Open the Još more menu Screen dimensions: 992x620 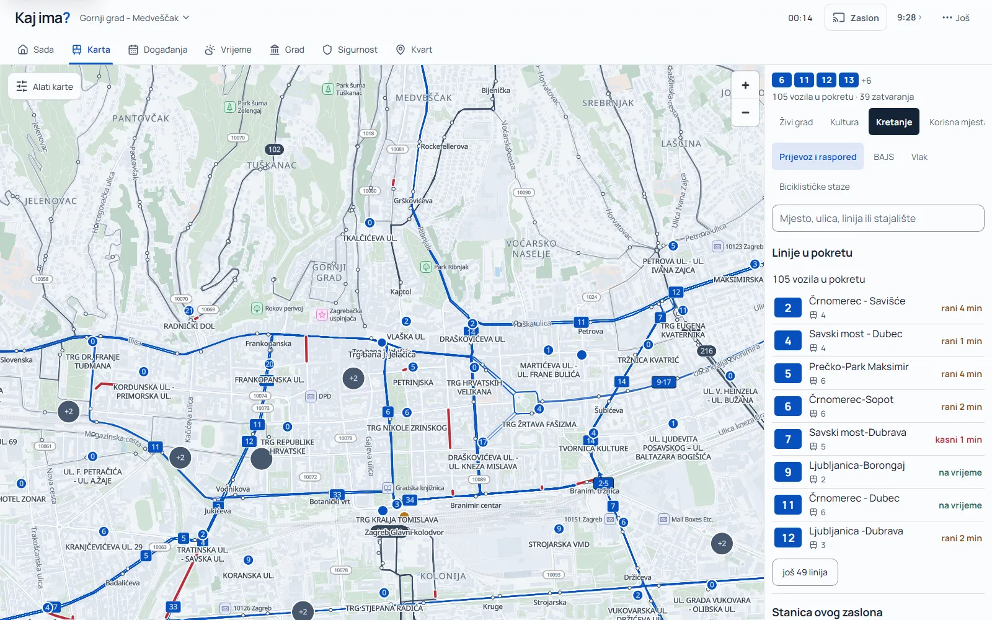[x=955, y=18]
